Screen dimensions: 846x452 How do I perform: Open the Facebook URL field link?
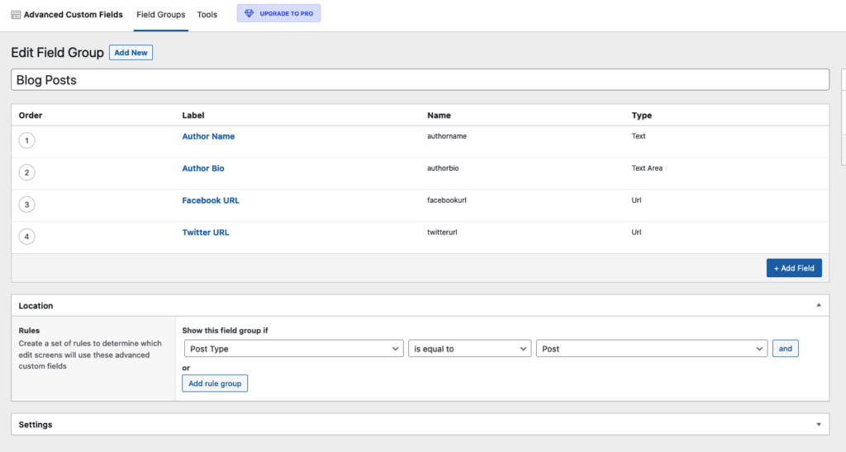pyautogui.click(x=211, y=200)
